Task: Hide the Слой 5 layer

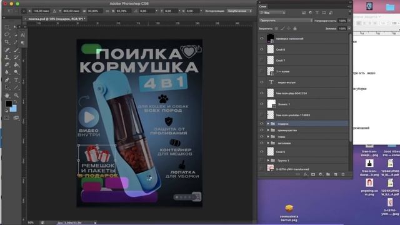Action: [x=261, y=151]
